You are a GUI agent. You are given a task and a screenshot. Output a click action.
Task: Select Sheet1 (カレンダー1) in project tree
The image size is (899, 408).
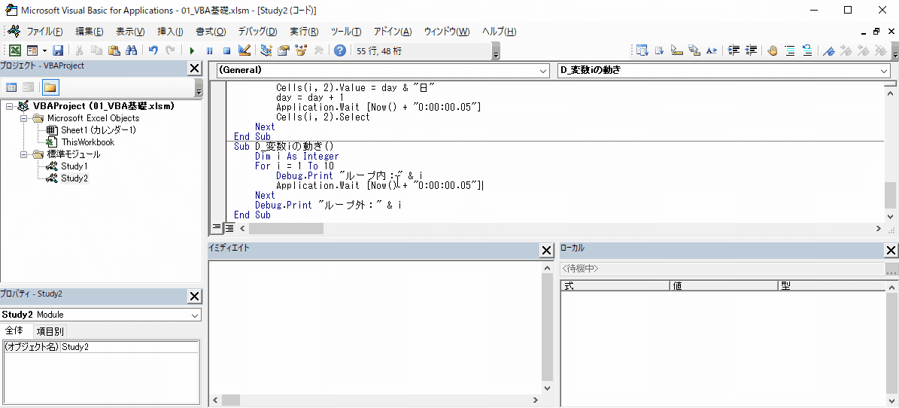point(98,130)
